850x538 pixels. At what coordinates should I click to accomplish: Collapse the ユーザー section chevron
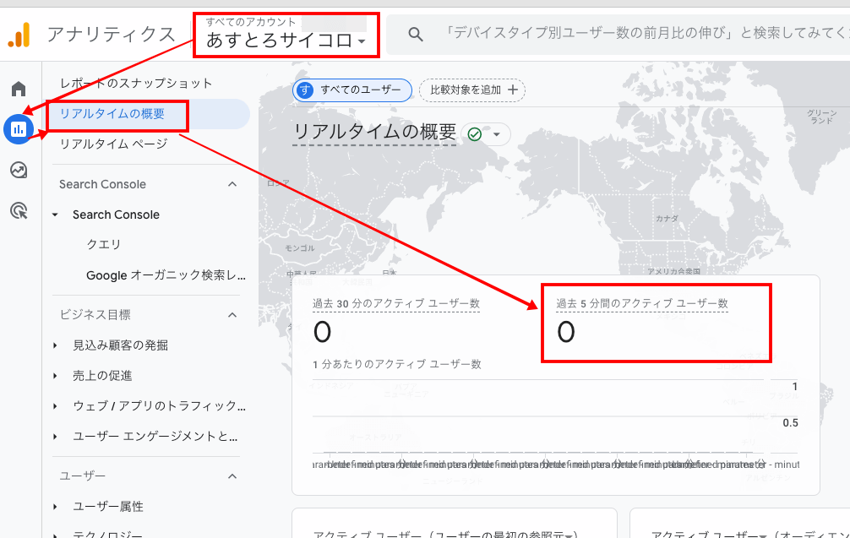coord(232,476)
